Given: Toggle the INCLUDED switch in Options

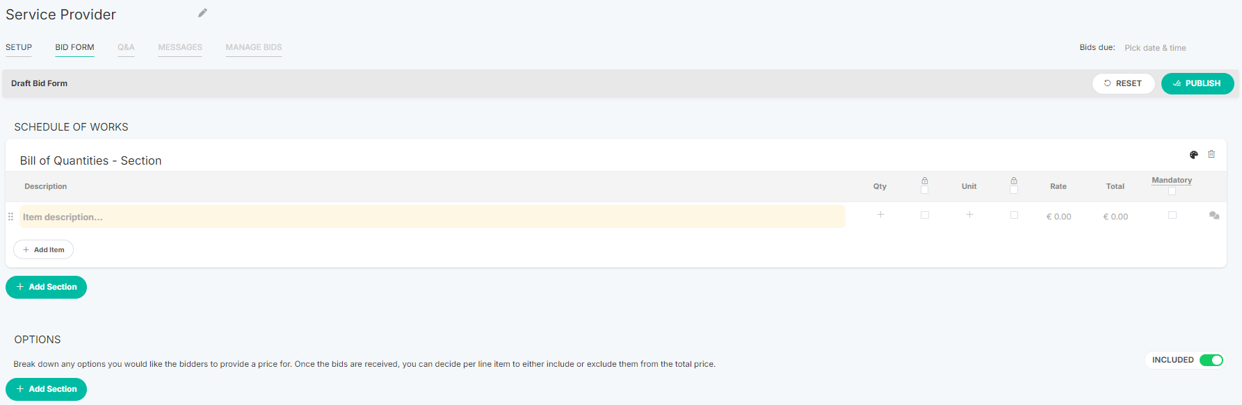Looking at the screenshot, I should (x=1211, y=360).
